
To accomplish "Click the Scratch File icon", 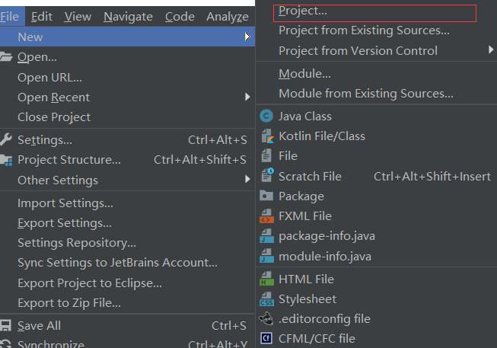I will [x=267, y=175].
